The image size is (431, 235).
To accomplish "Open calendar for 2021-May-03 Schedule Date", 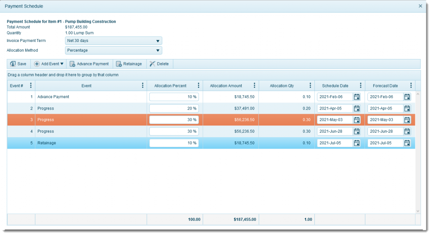I will coord(357,120).
